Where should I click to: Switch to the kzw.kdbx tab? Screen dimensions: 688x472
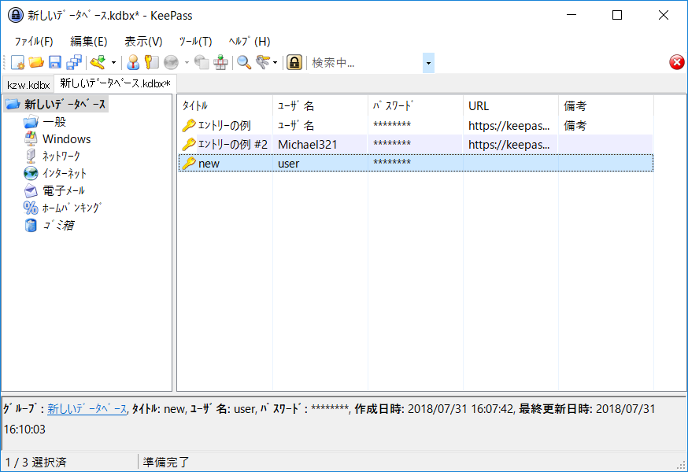coord(26,85)
